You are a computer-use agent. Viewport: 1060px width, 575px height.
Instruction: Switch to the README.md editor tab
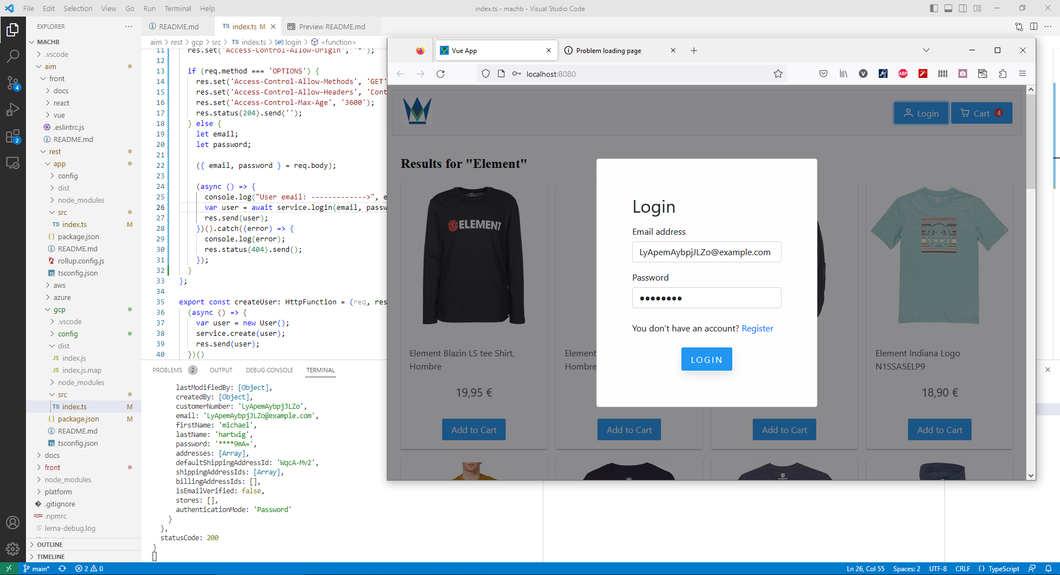(179, 27)
